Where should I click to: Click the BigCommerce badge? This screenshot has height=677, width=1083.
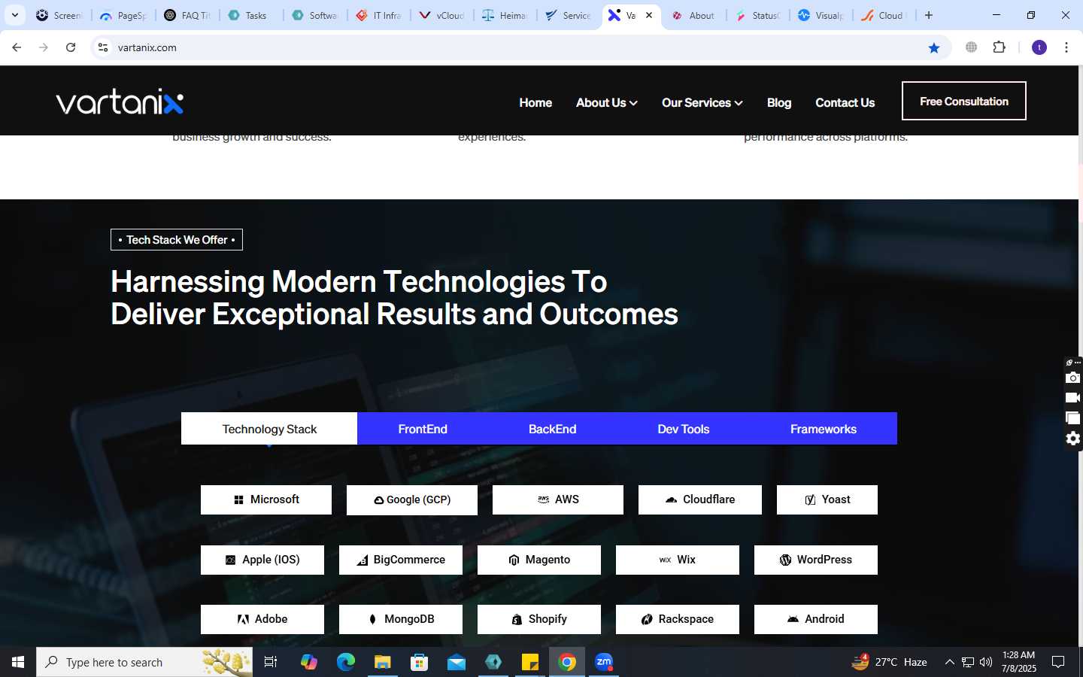click(401, 560)
